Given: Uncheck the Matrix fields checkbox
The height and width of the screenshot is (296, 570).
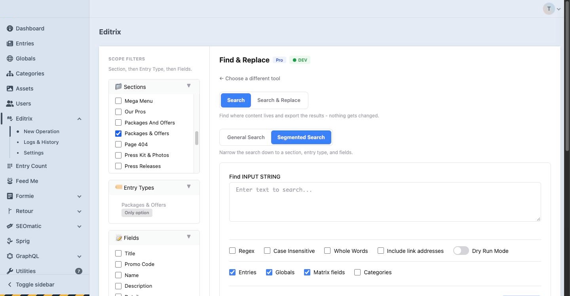Looking at the screenshot, I should click(307, 272).
